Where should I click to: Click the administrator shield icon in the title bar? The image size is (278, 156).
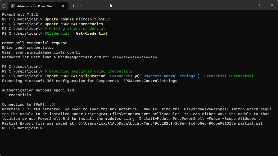tap(4, 6)
